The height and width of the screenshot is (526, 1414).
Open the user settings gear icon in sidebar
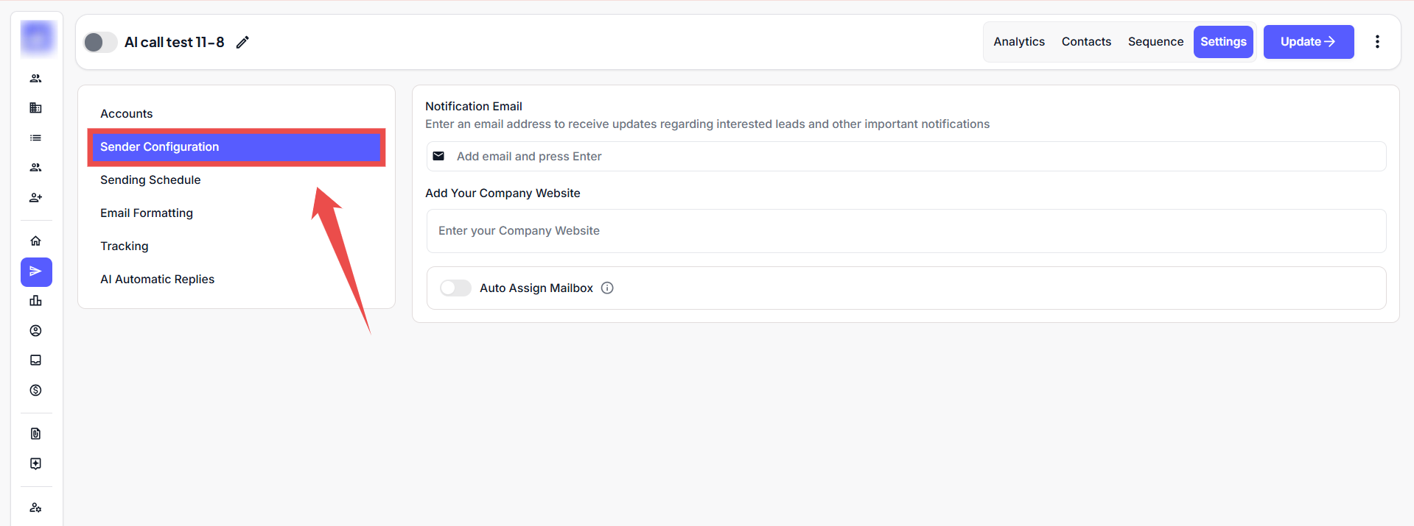(35, 508)
